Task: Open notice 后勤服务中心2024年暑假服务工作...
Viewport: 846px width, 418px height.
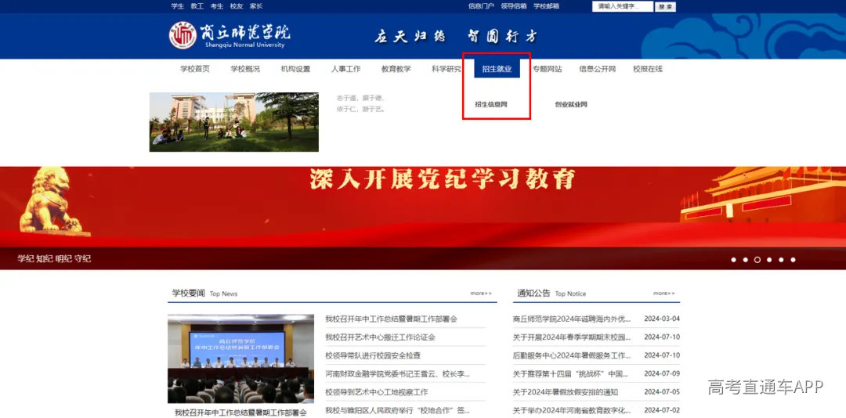Action: [x=571, y=356]
